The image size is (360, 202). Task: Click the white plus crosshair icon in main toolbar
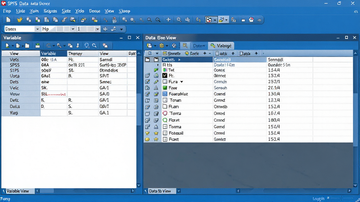click(x=168, y=20)
